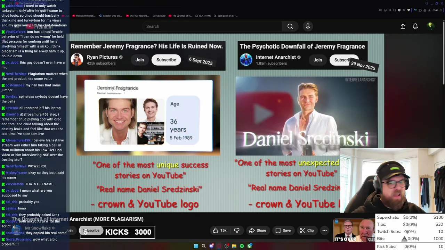The width and height of the screenshot is (445, 250).
Task: Click the heart bookmark icon in browser toolbar
Action: coord(408,10)
